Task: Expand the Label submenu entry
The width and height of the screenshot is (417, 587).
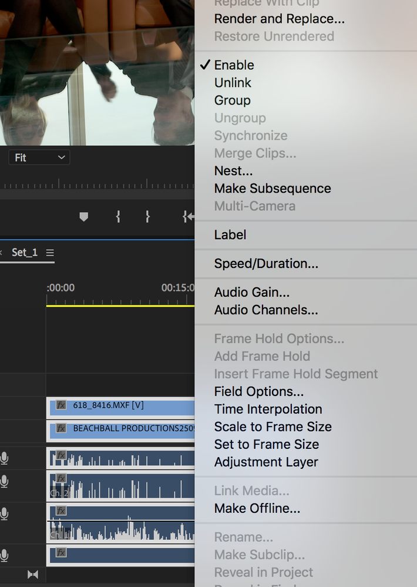Action: 230,235
